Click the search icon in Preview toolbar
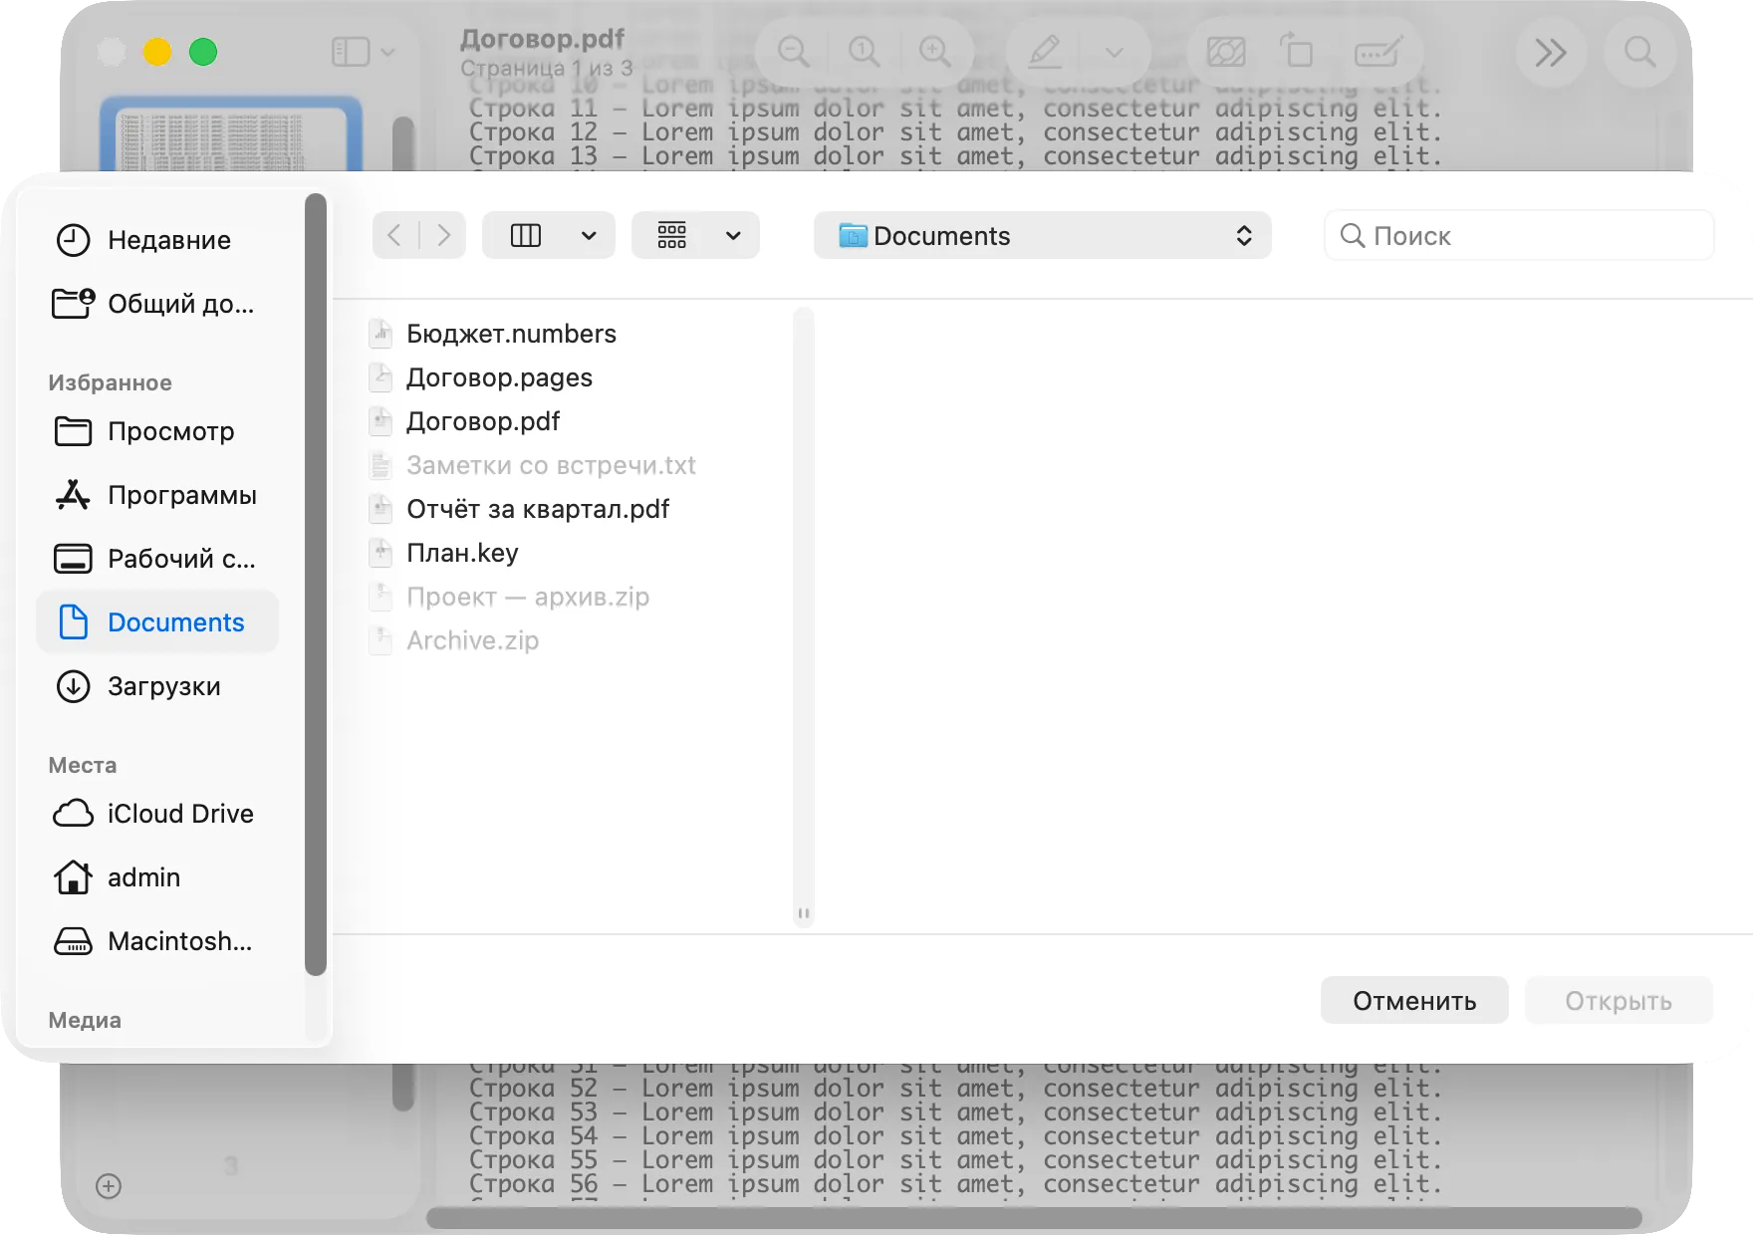 pos(1640,52)
